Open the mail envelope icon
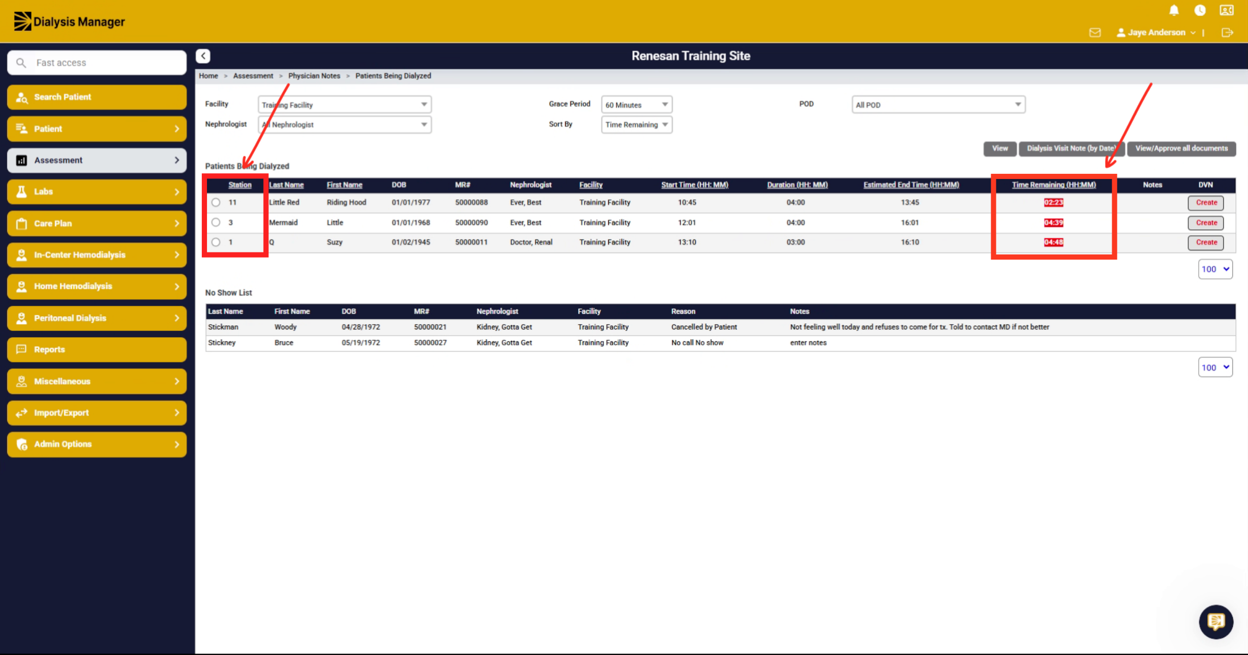 1095,32
